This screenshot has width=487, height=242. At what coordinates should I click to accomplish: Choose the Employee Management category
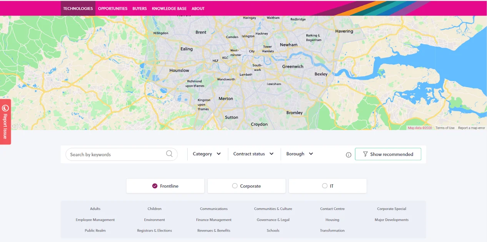pyautogui.click(x=95, y=220)
